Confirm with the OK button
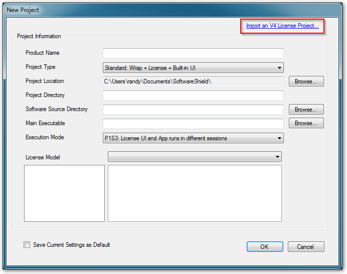347x274 pixels. click(265, 247)
